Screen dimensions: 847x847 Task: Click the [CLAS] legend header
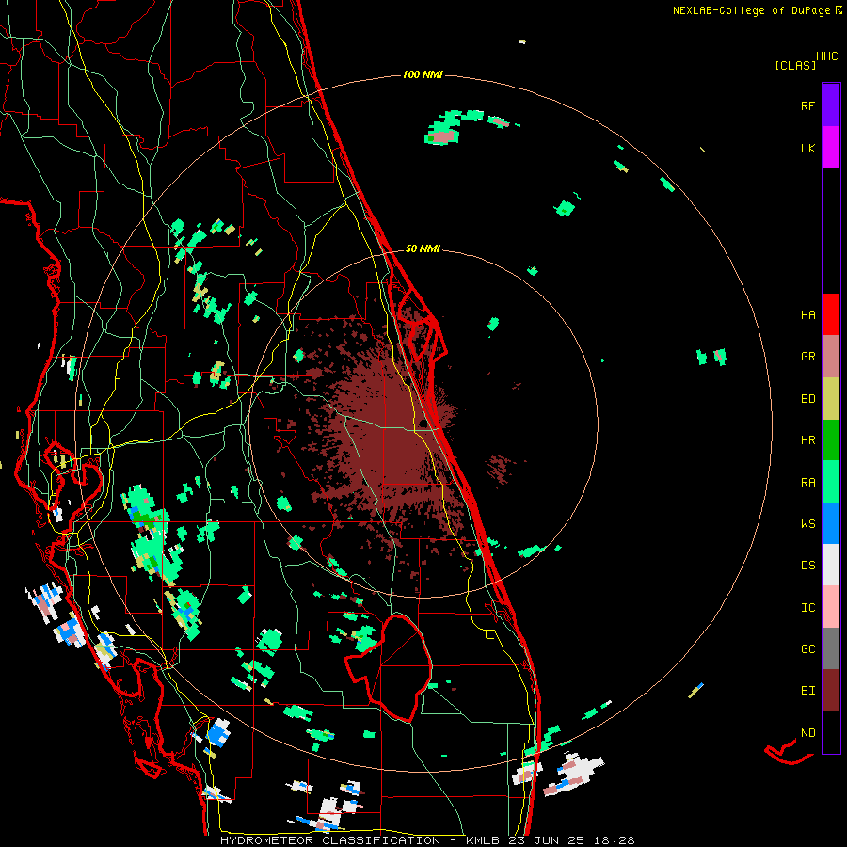click(795, 66)
